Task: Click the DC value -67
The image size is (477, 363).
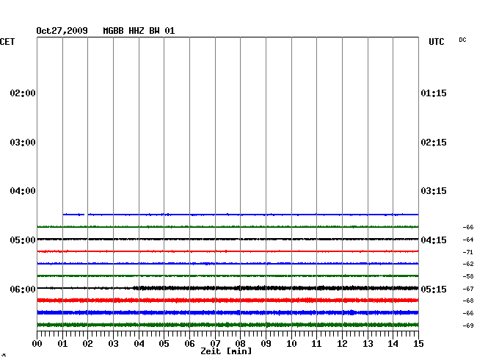Action: click(x=468, y=289)
